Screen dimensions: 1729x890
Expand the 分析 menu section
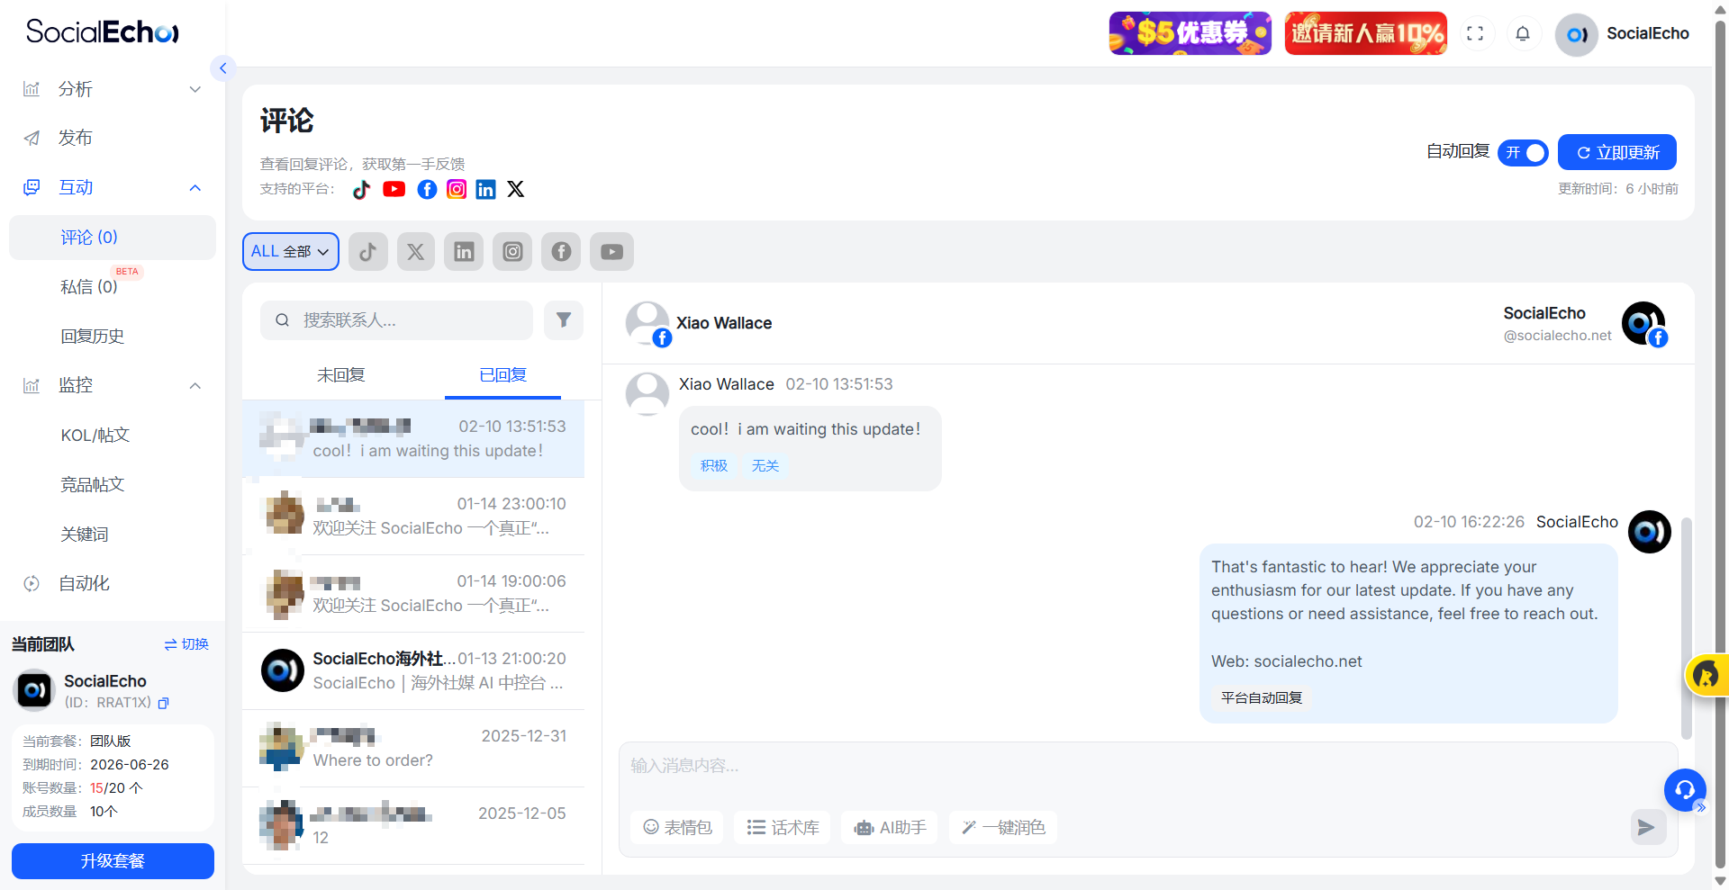coord(113,89)
